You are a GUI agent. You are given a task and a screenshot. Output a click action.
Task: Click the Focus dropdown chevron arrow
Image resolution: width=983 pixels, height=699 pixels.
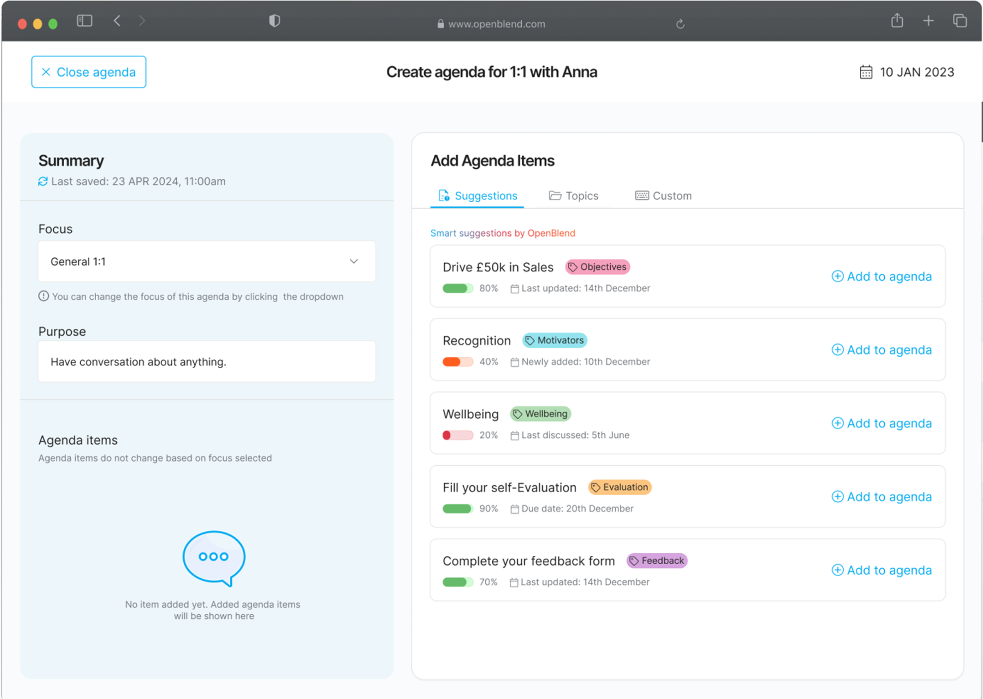click(353, 261)
